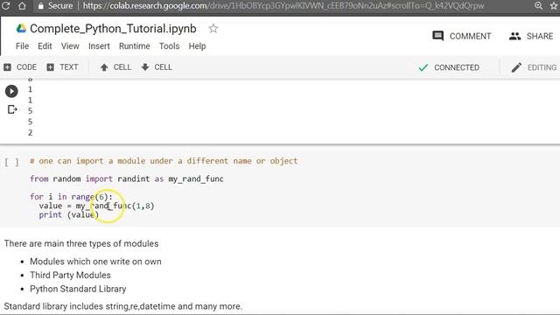Click the secure padlock icon

(x=41, y=6)
